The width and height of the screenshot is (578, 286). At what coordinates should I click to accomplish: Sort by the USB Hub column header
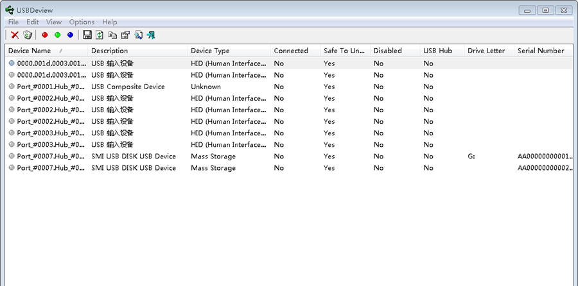[442, 51]
